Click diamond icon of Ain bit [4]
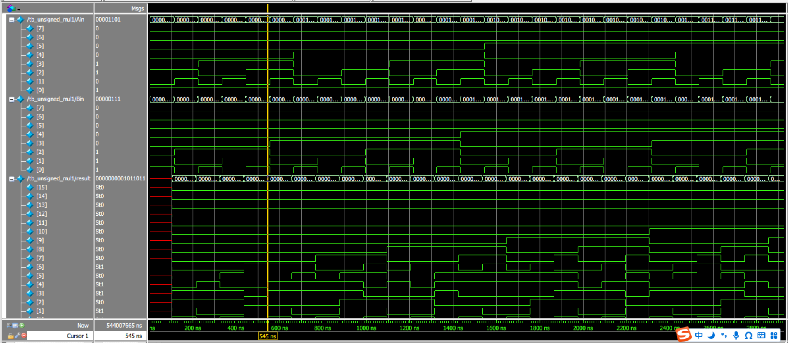Image resolution: width=788 pixels, height=343 pixels. coord(30,55)
